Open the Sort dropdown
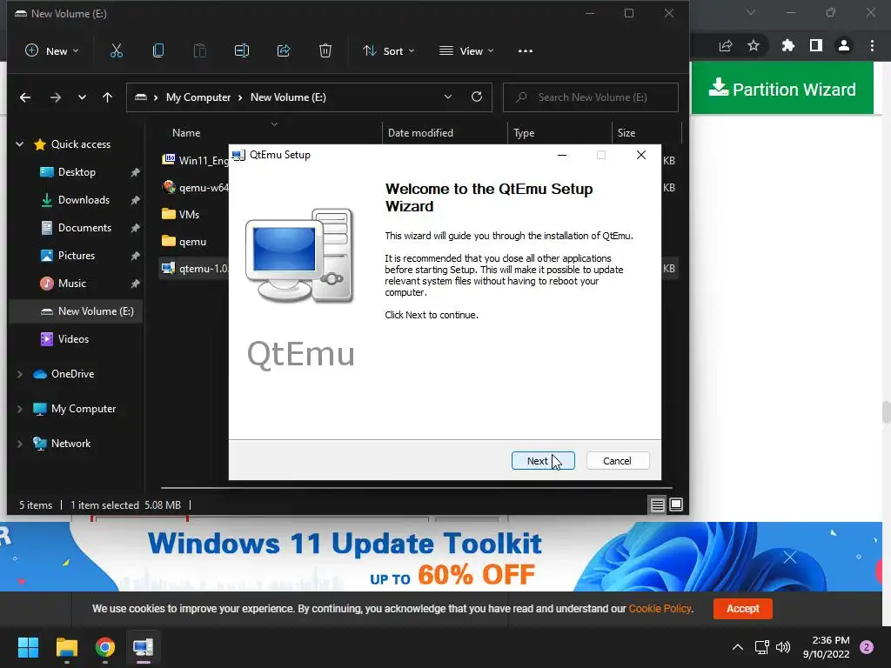 389,51
